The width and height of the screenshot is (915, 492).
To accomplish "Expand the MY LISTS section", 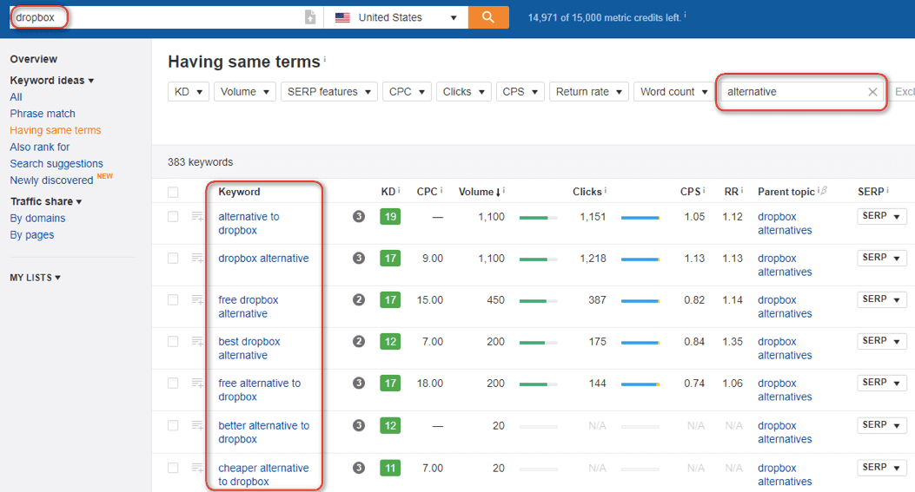I will [x=35, y=278].
